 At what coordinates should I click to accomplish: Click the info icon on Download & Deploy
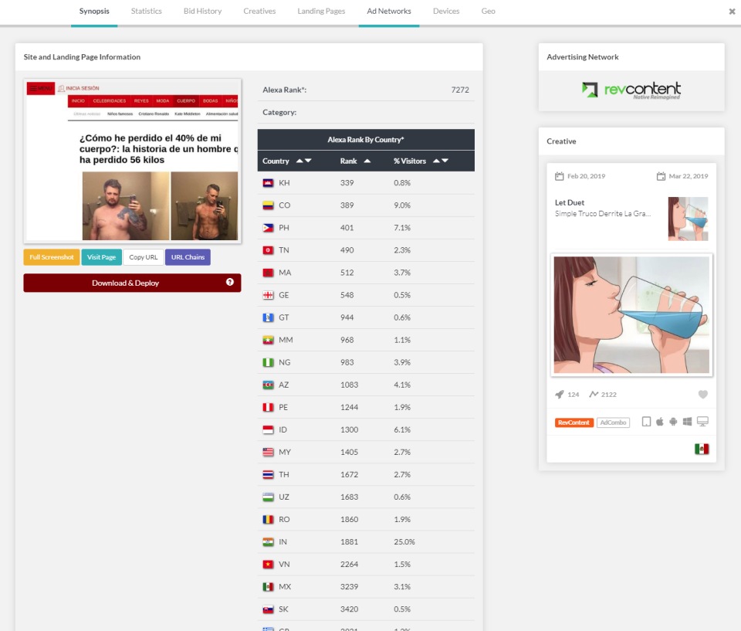pos(229,283)
